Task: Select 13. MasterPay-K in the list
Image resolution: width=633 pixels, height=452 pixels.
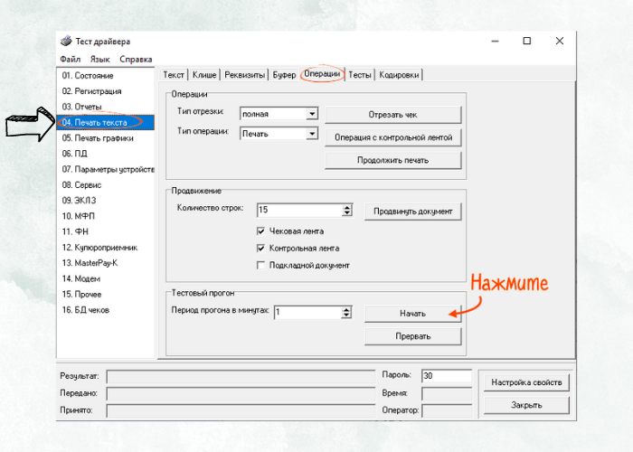Action: 106,263
